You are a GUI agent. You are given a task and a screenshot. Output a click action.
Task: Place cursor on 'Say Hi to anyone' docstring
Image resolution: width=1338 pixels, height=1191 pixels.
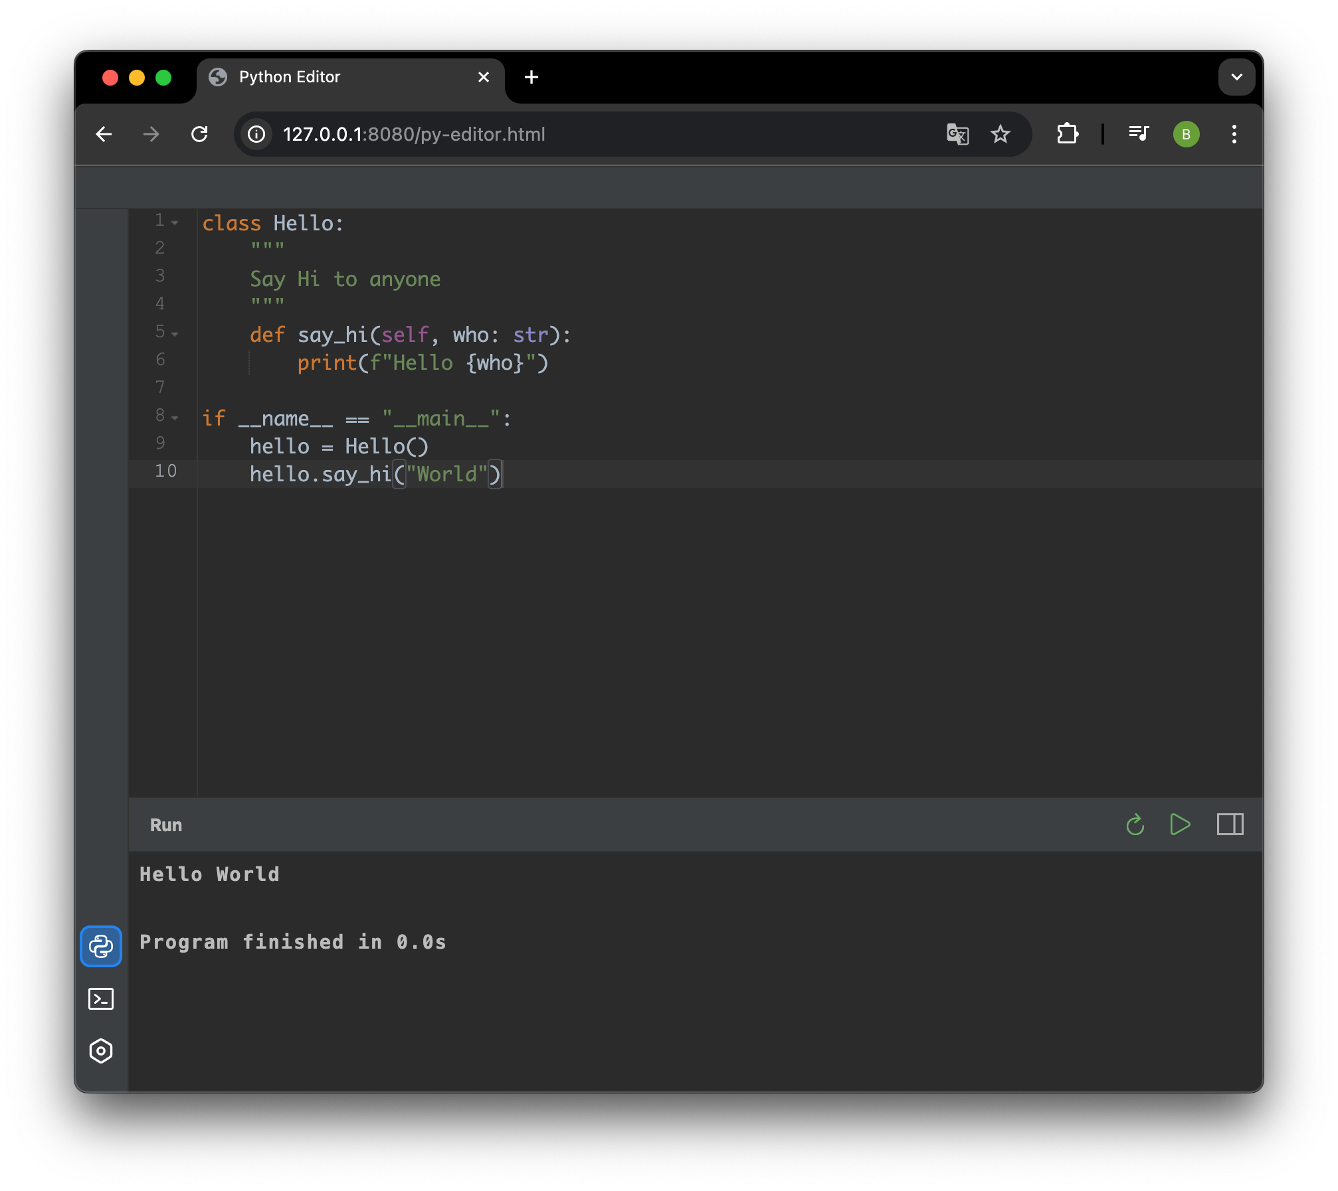[345, 279]
